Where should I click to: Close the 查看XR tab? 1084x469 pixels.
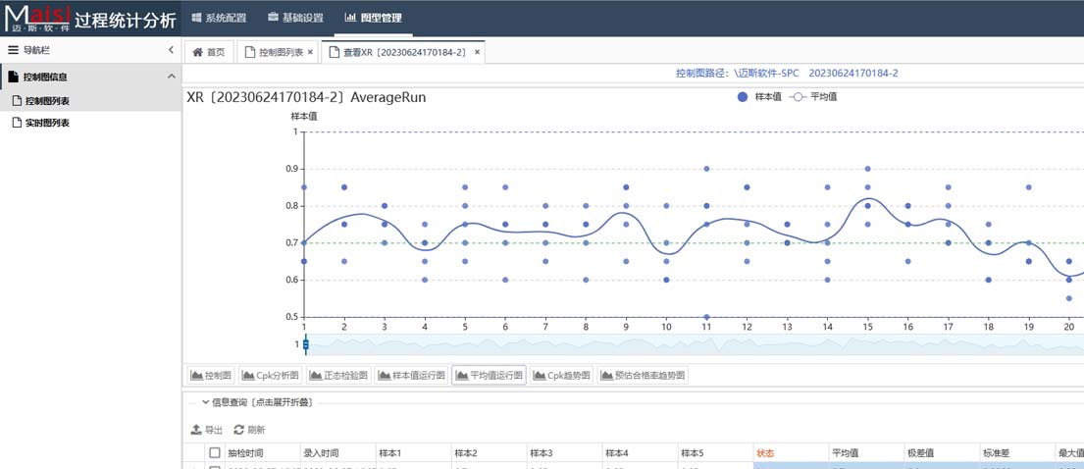click(x=478, y=52)
